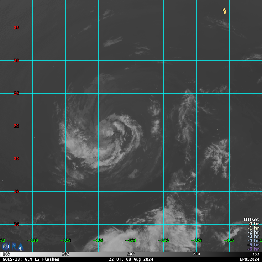Click the colorbar value 333
The width and height of the screenshot is (262, 262).
[256, 254]
